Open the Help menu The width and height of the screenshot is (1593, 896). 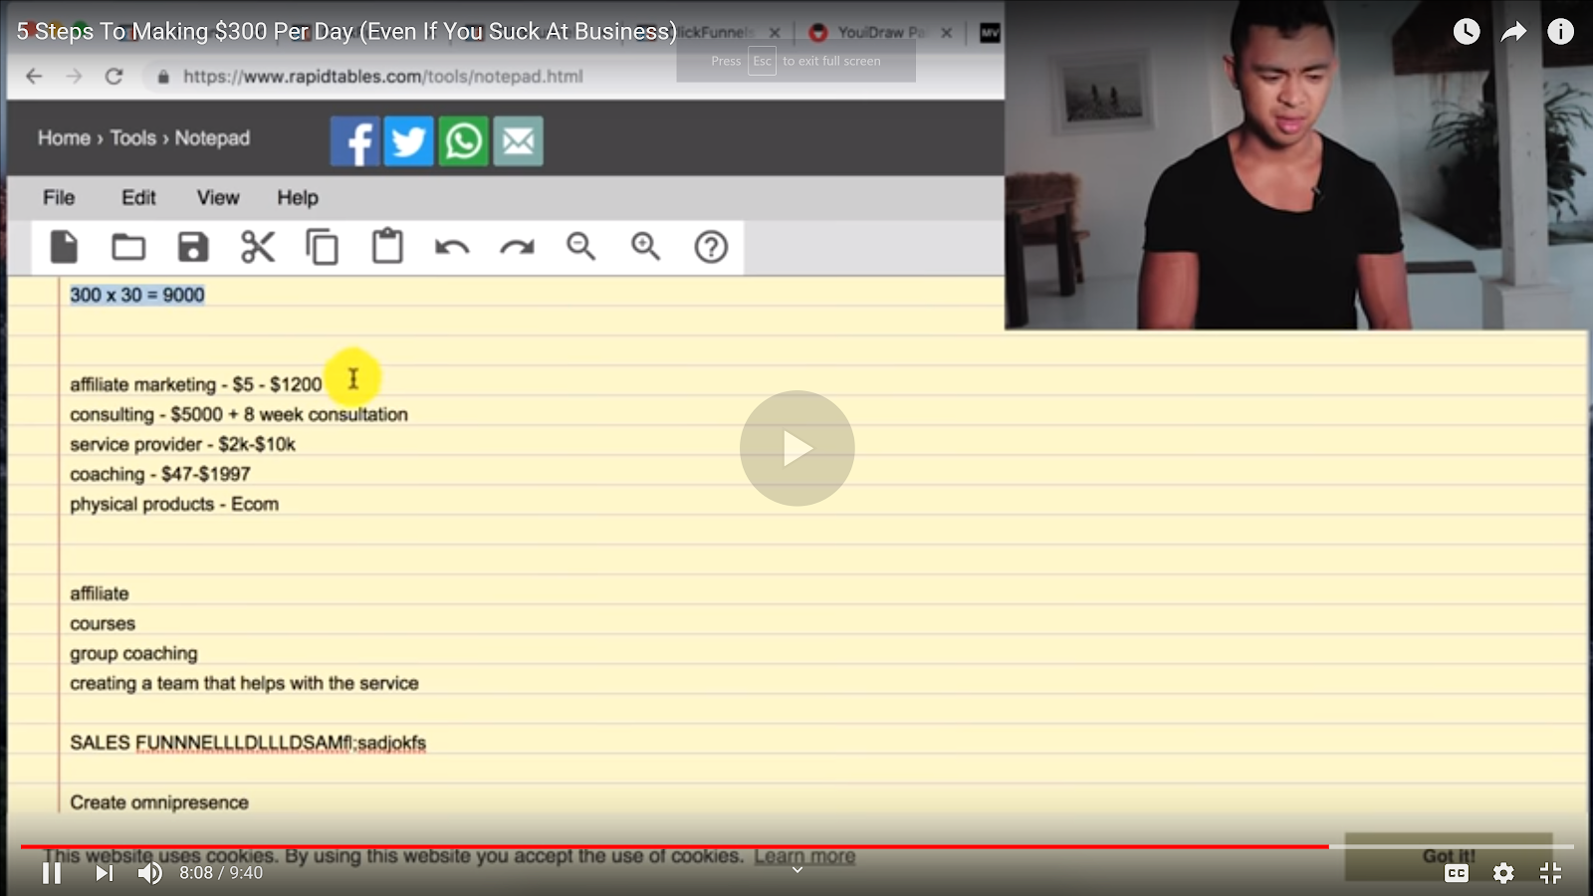pos(298,197)
